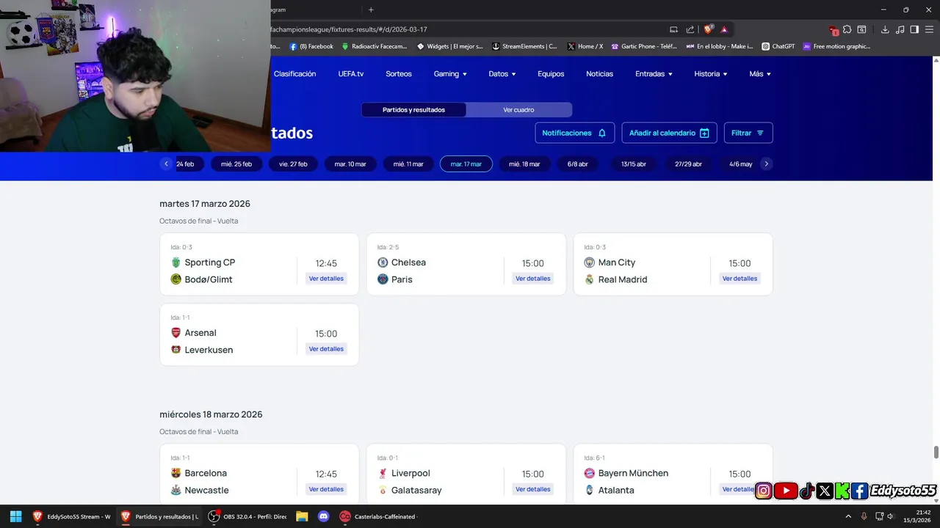Open the StreamElements bookmark
The image size is (940, 528).
[524, 46]
